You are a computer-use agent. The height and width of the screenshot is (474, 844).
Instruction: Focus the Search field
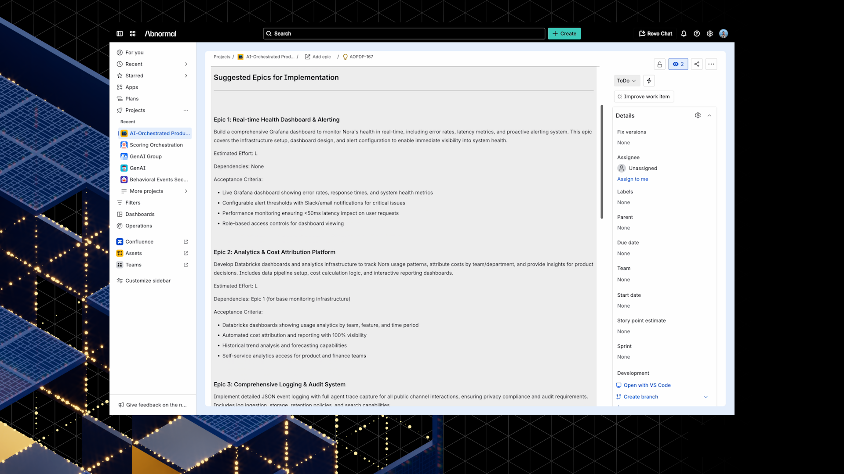(x=404, y=33)
